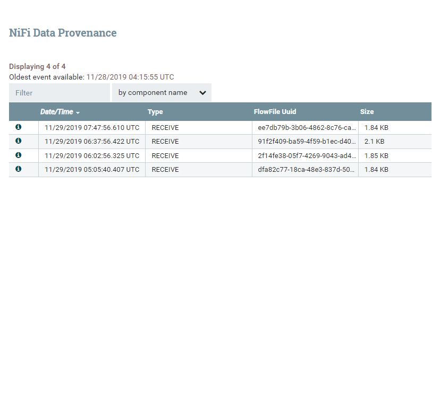Viewport: 432px width, 402px height.
Task: Click the oldest event date '11/28/2019 04:15:55 UTC'
Action: click(130, 77)
